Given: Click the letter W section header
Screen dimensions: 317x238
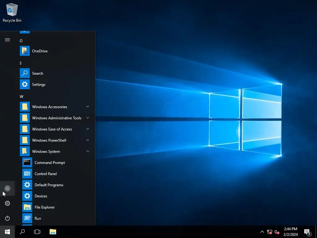Looking at the screenshot, I should 21,97.
